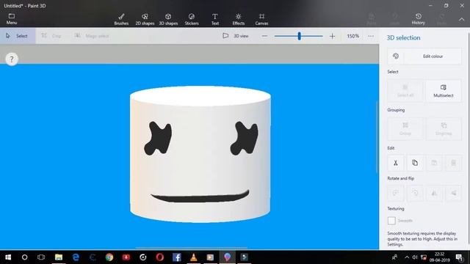This screenshot has height=264, width=470.
Task: Zoom out with the minus button
Action: coord(264,36)
